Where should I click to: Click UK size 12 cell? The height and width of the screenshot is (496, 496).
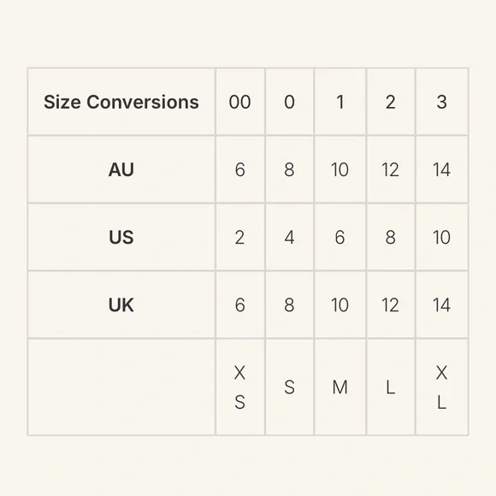[x=391, y=304]
